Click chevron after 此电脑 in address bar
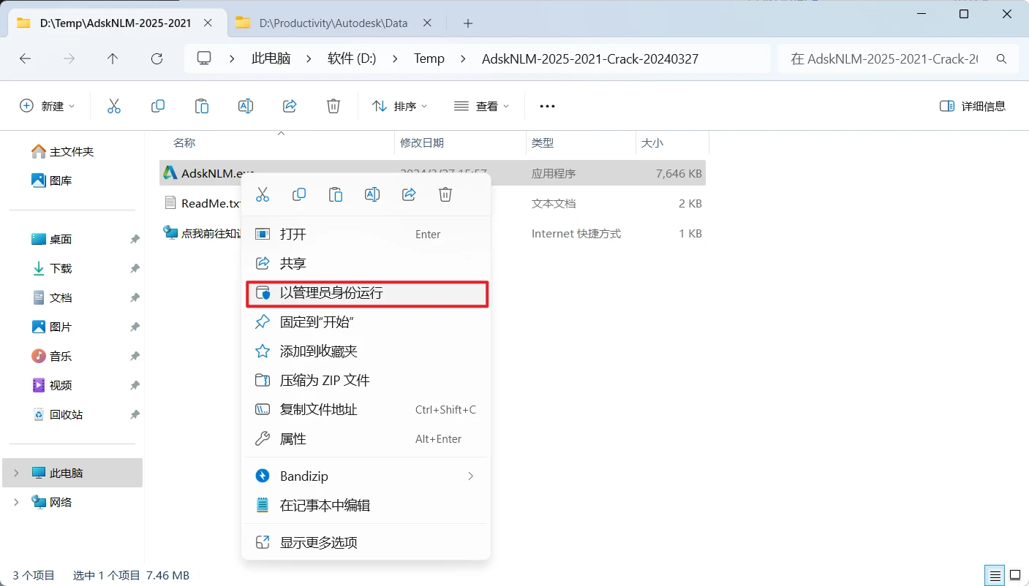1029x586 pixels. point(309,58)
